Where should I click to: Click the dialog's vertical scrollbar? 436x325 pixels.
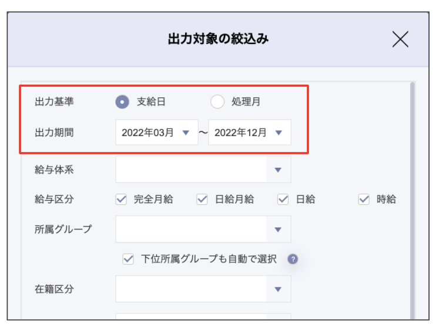coord(412,199)
